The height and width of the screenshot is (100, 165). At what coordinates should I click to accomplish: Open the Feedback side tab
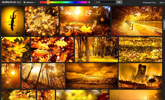tap(164, 25)
